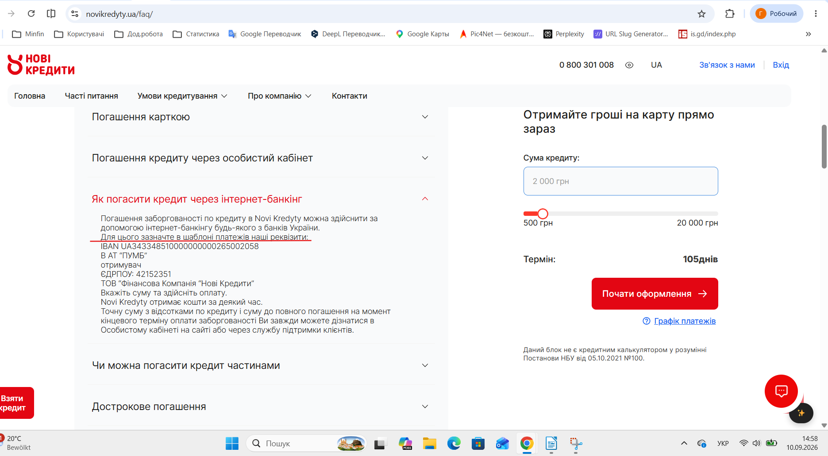The image size is (828, 456).
Task: Click the sparkle assistant icon
Action: click(801, 413)
